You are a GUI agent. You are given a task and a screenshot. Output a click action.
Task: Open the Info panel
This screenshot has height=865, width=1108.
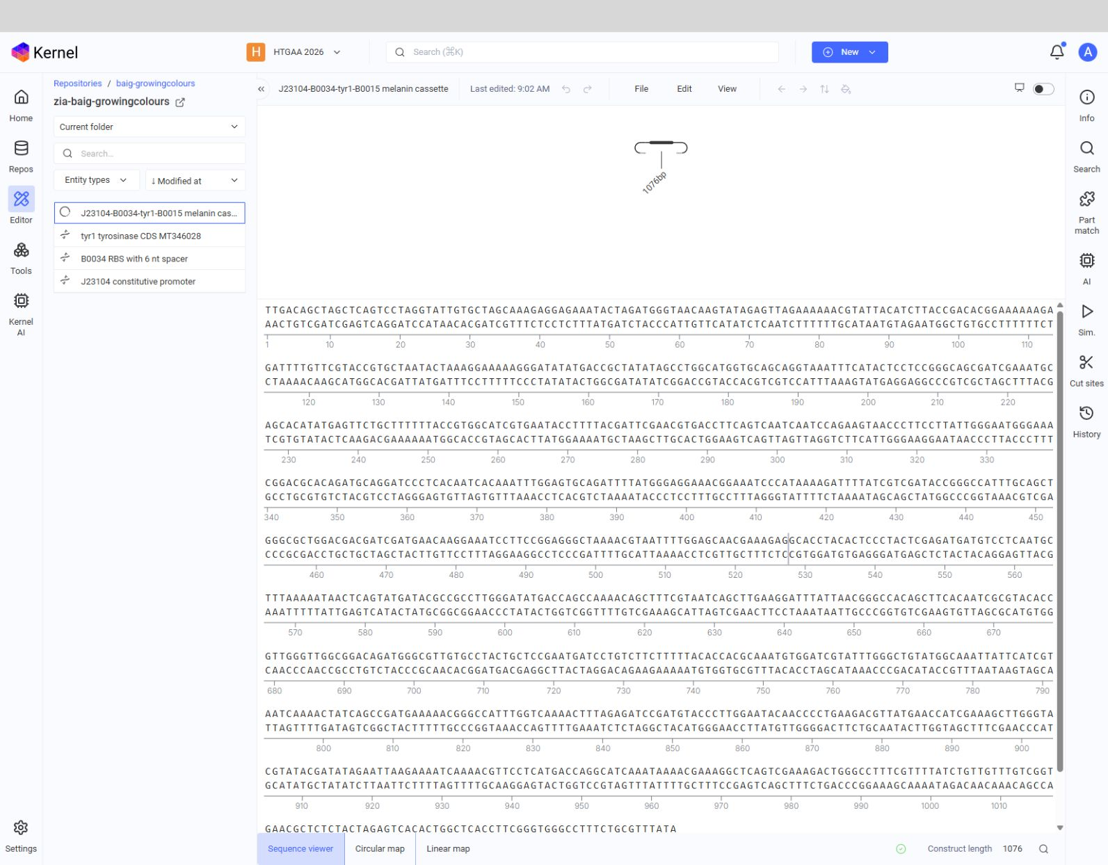click(1086, 106)
